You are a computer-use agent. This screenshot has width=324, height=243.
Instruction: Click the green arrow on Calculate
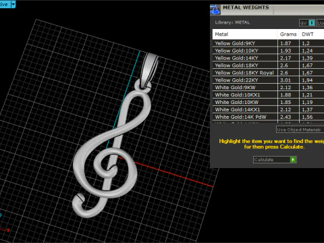(x=293, y=159)
